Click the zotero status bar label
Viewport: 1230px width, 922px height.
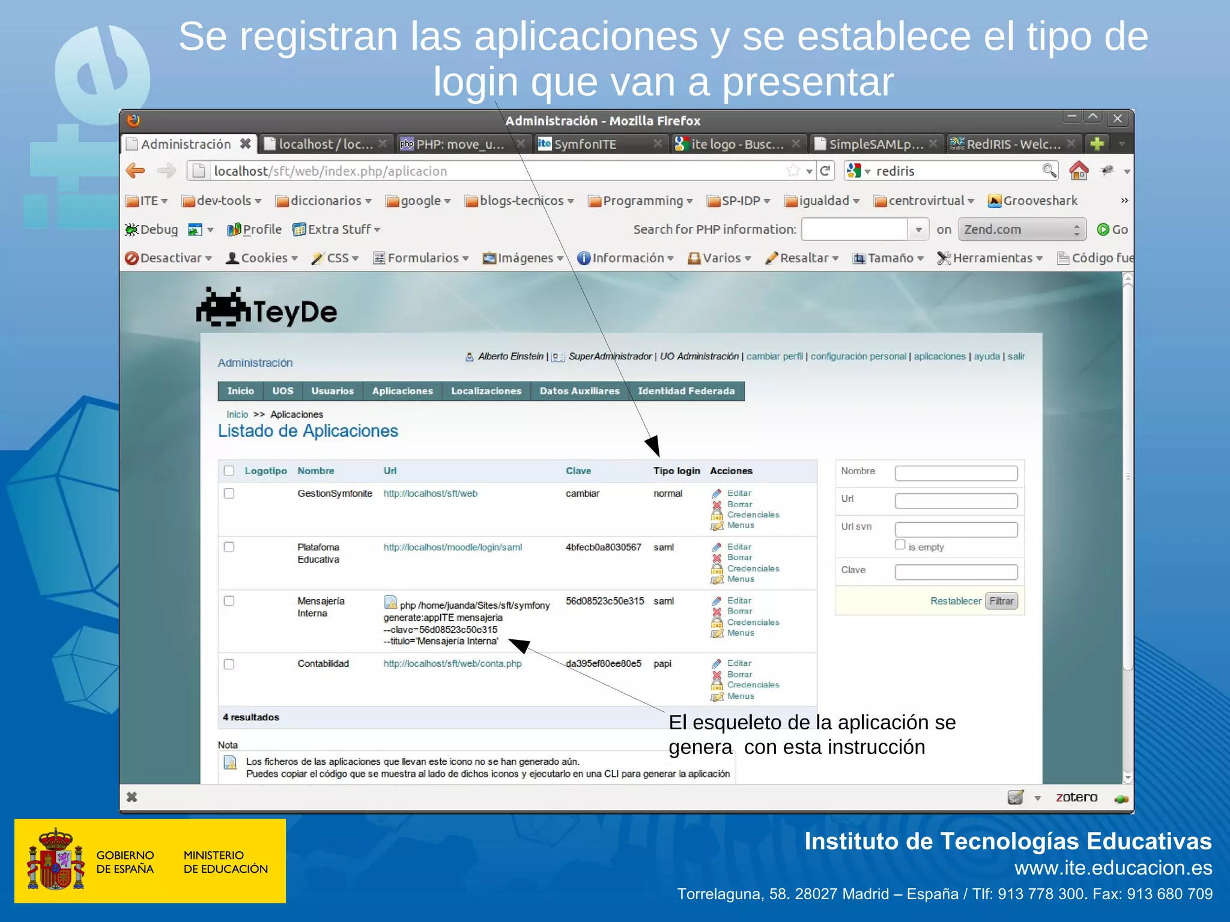1076,797
